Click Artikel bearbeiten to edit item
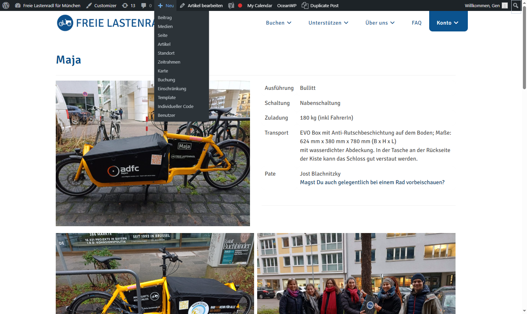This screenshot has width=527, height=314. tap(201, 5)
